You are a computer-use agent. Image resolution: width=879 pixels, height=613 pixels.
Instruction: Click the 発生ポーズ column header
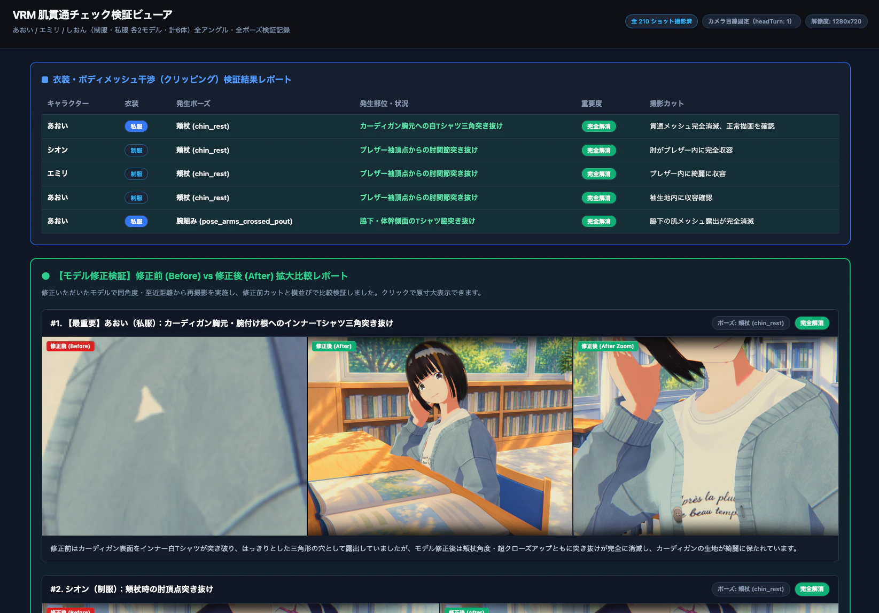193,104
